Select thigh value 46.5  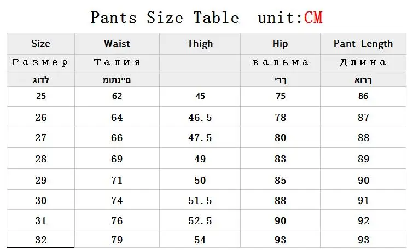(x=200, y=117)
